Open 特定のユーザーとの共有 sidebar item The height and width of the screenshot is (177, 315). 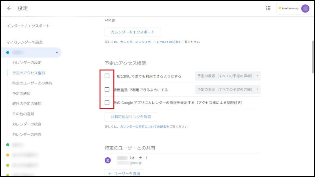pos(32,83)
